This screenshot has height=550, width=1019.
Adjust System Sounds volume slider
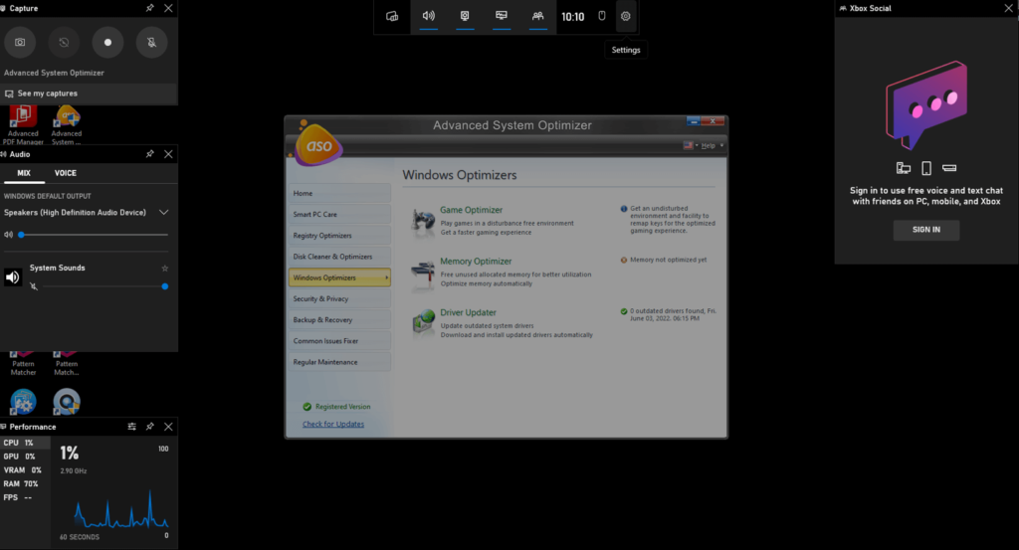pyautogui.click(x=103, y=286)
